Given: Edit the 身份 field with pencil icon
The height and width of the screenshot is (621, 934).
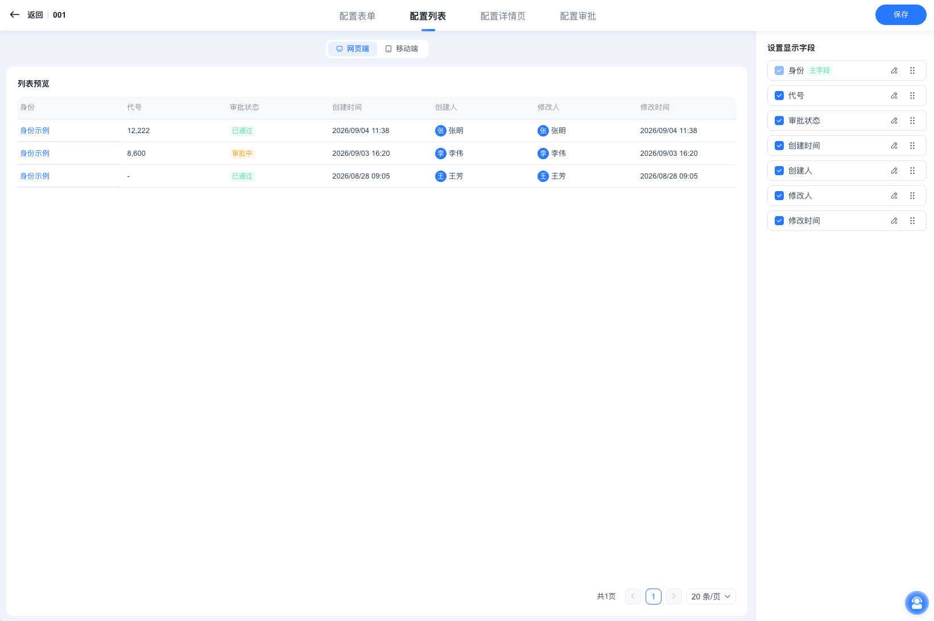Looking at the screenshot, I should 894,71.
